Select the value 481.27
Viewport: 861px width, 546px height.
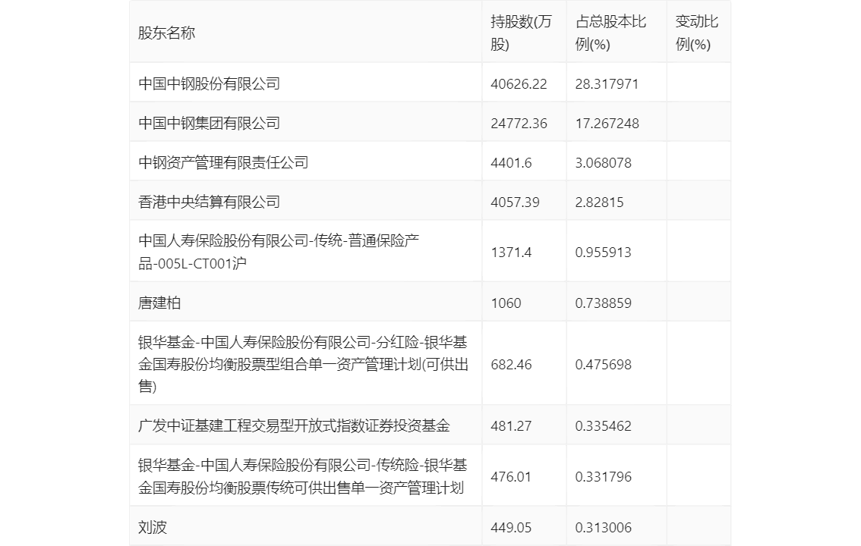tap(511, 426)
